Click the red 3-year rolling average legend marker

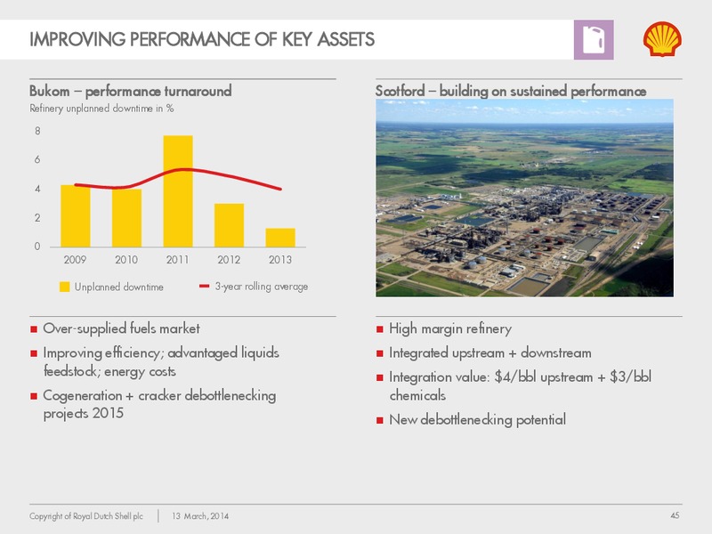pyautogui.click(x=205, y=286)
